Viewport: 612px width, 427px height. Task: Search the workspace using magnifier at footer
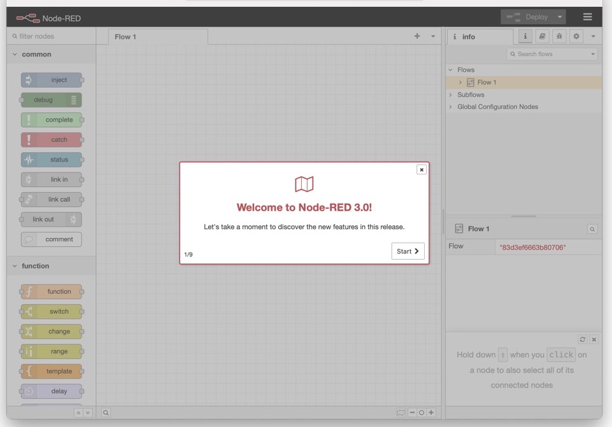coord(106,412)
